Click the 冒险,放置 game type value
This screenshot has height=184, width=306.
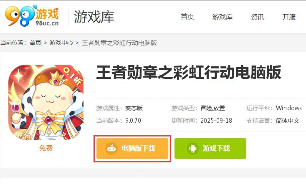[213, 108]
